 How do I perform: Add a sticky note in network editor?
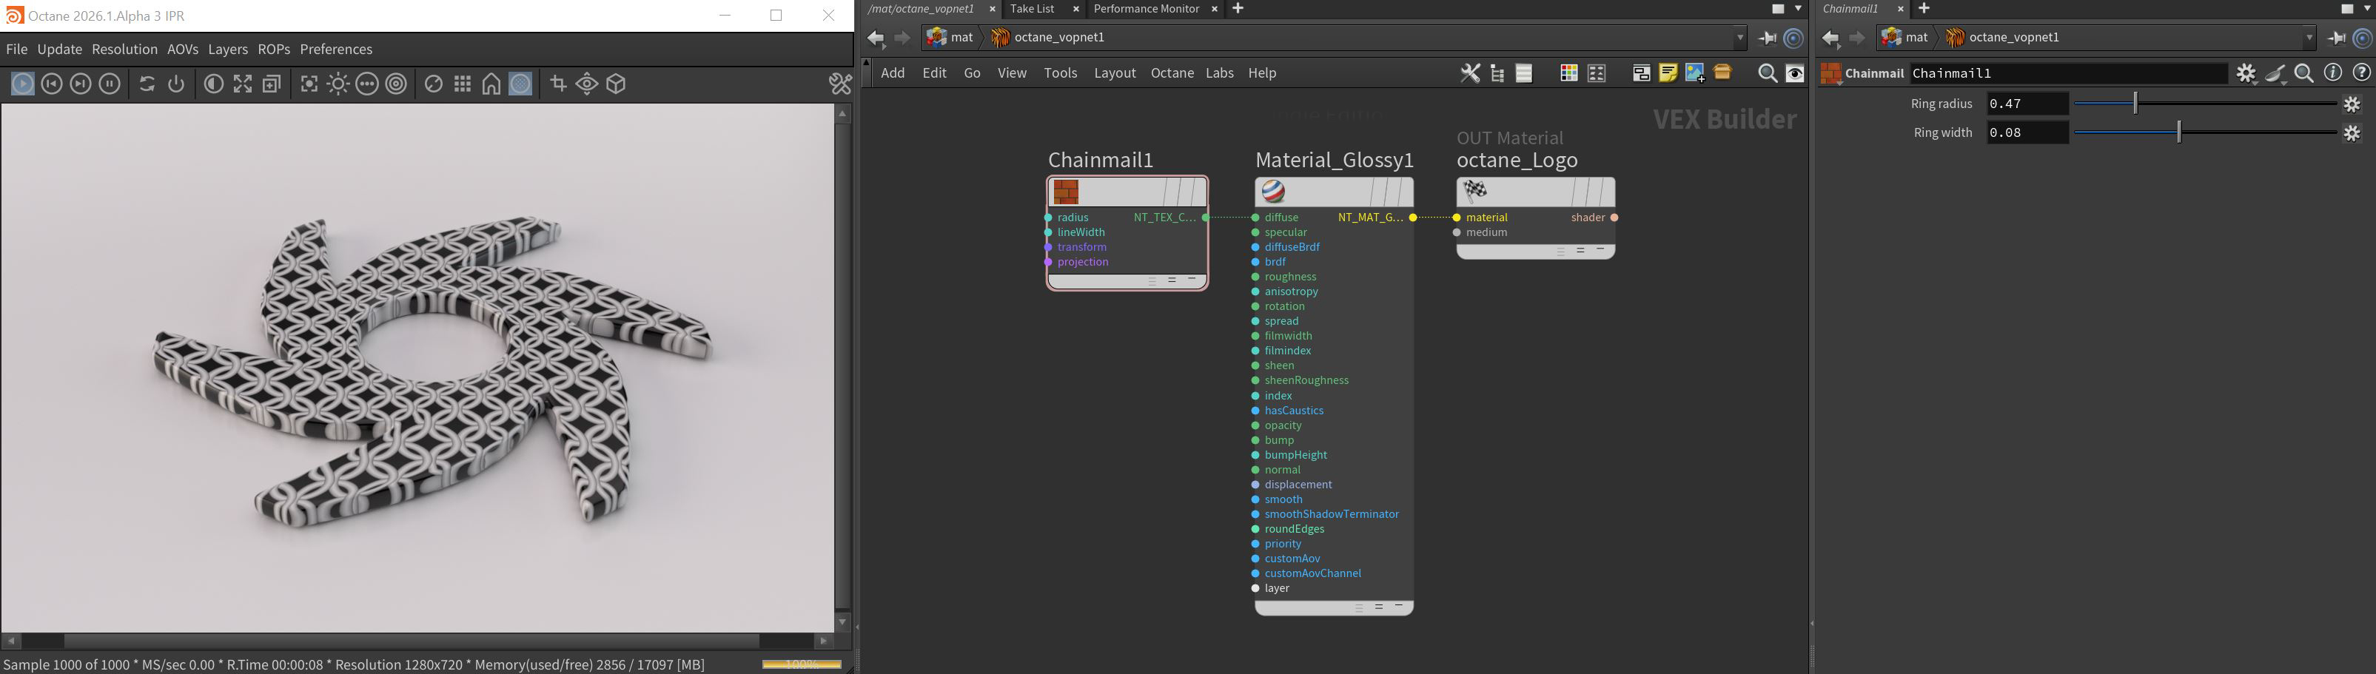click(1668, 73)
